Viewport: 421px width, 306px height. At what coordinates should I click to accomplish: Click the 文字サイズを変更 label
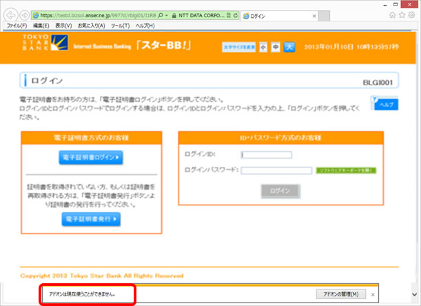point(239,48)
